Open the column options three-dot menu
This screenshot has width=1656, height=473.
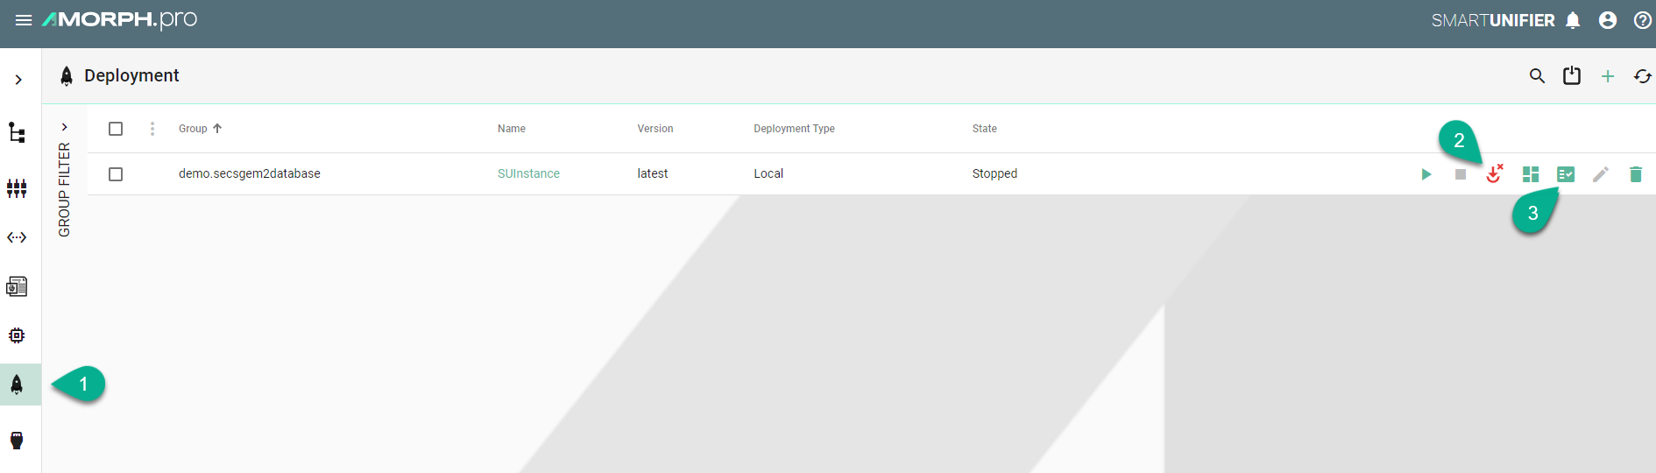tap(152, 129)
